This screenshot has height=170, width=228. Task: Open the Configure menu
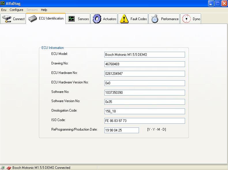point(16,10)
